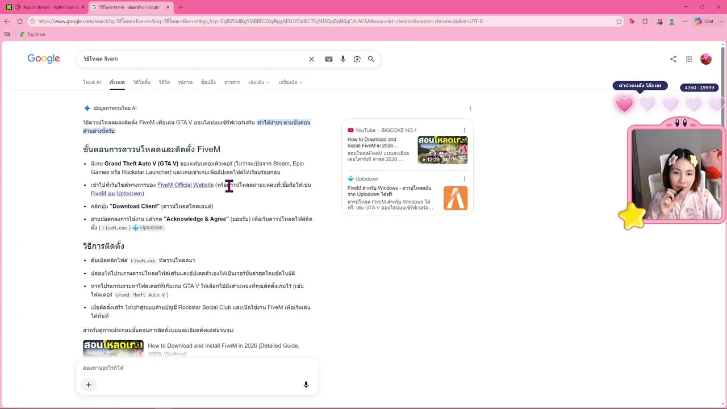Open the Google apps grid
The width and height of the screenshot is (727, 409).
[689, 59]
